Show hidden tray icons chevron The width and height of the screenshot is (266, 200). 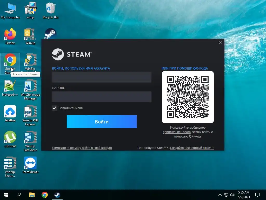tap(220, 195)
